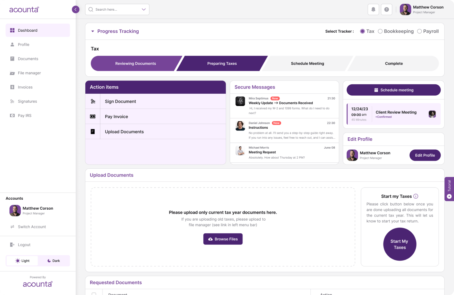Click the Invoices dollar icon
This screenshot has width=454, height=295.
tap(12, 87)
